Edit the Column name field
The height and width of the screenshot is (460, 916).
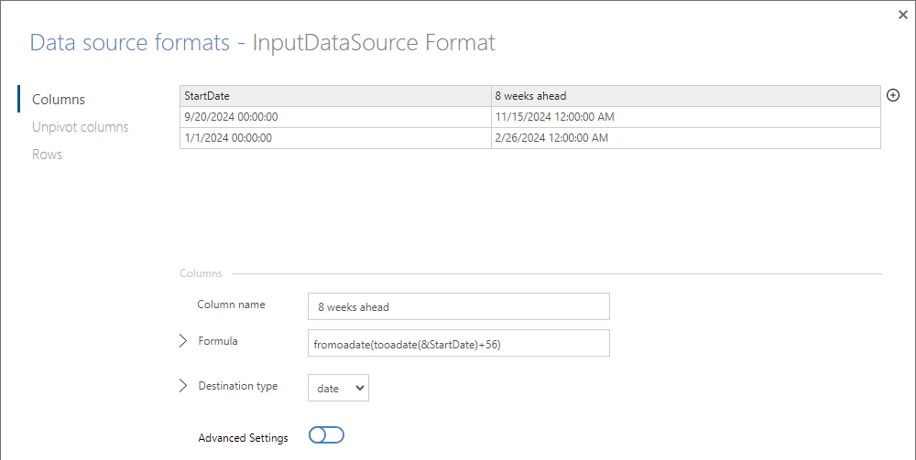[x=459, y=306]
